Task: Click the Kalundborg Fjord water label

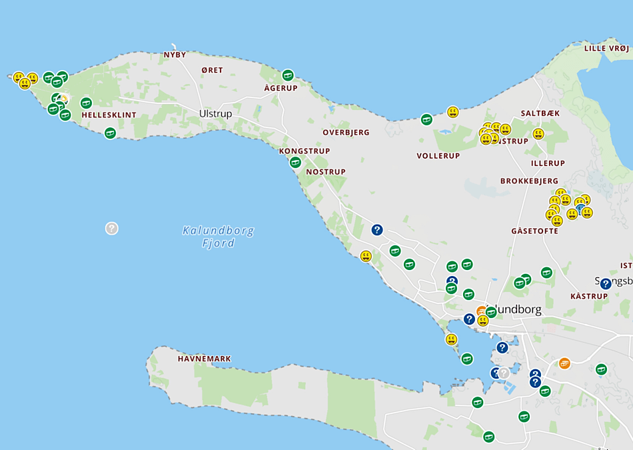Action: pos(219,237)
